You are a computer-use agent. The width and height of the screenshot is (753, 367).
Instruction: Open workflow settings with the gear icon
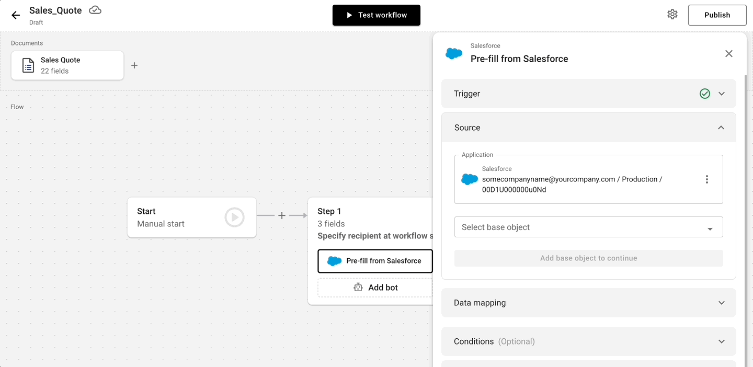672,14
